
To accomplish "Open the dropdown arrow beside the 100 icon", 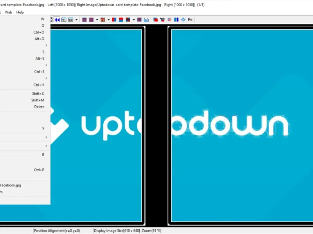I will pos(76,20).
